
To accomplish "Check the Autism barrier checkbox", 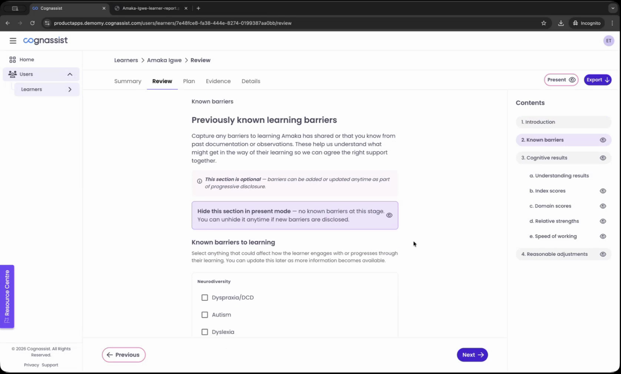I will (205, 315).
